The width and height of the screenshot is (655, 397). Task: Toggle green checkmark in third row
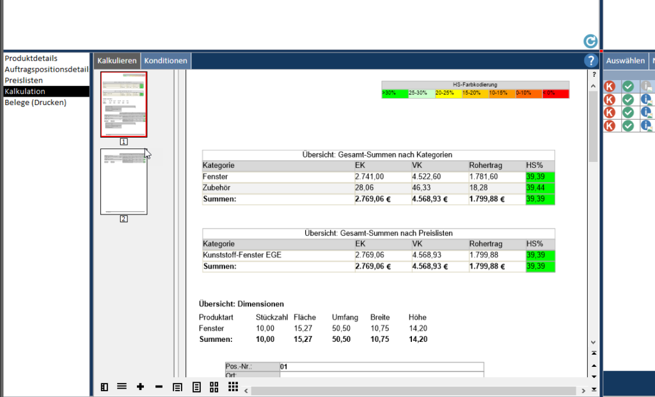(628, 113)
